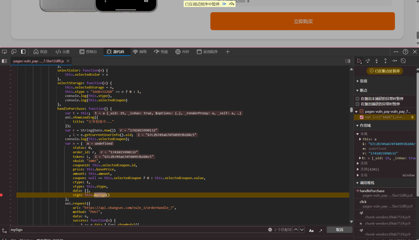Click the Step over icon
Screen dimensions: 419x240
point(368,61)
